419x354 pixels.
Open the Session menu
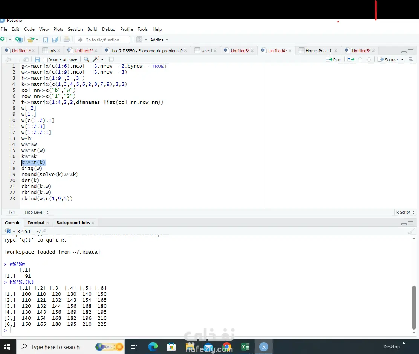[x=75, y=29]
